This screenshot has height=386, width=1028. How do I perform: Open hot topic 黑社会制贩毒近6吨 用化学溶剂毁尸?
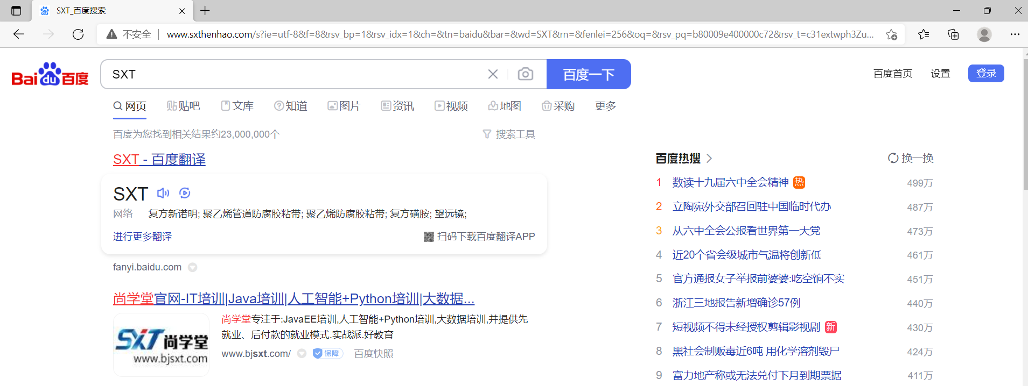click(756, 352)
